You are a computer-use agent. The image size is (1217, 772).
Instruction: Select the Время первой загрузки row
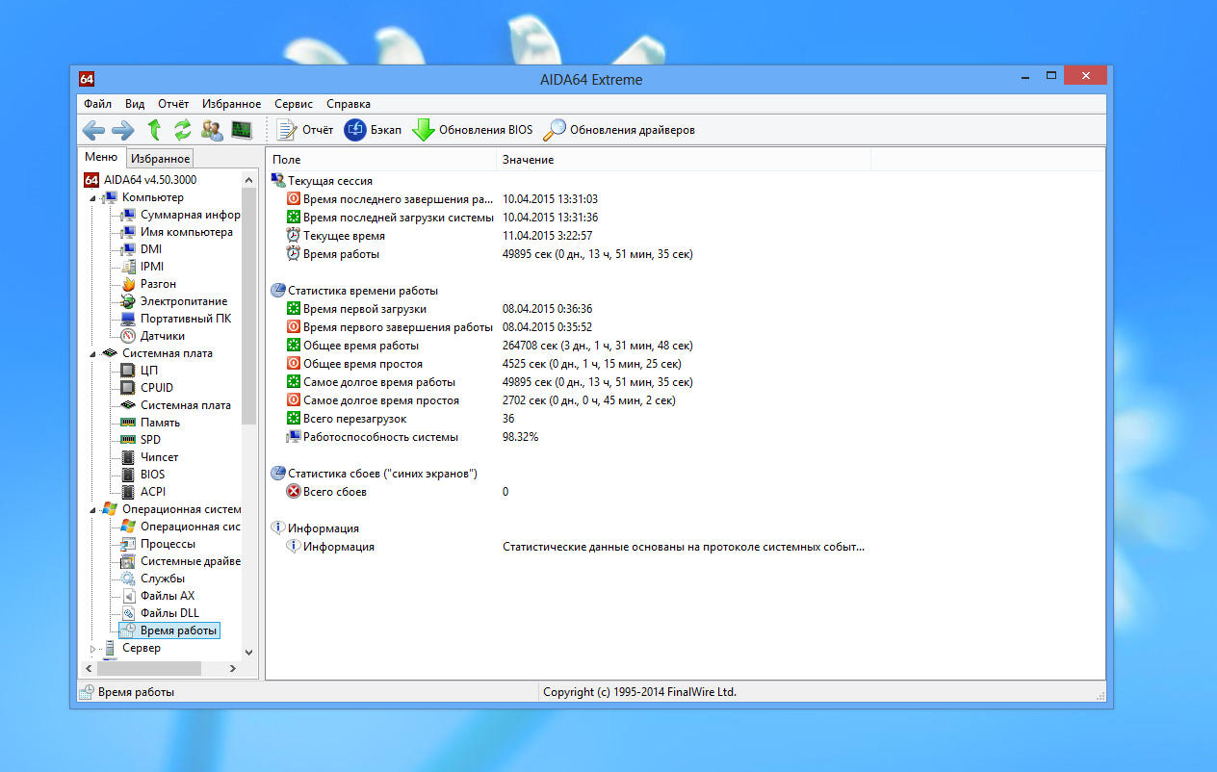686,309
